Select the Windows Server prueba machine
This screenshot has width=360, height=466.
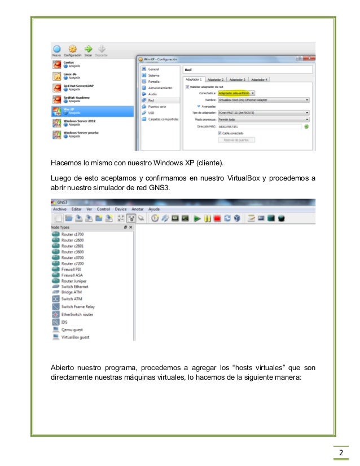[93, 135]
